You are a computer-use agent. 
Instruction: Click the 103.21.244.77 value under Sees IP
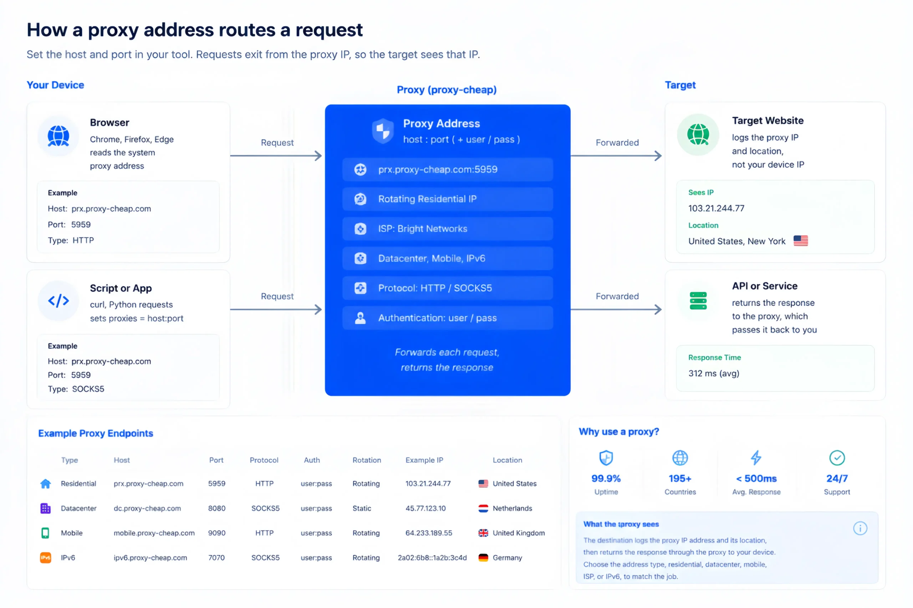(x=716, y=208)
